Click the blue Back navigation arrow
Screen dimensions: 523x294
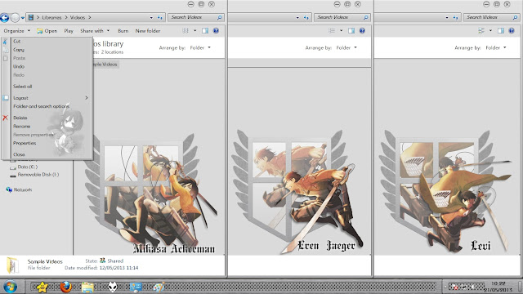click(x=5, y=17)
